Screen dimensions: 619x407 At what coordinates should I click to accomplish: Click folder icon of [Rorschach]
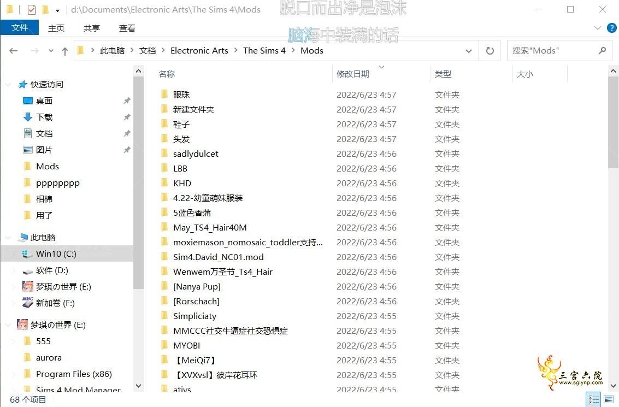[x=164, y=301]
